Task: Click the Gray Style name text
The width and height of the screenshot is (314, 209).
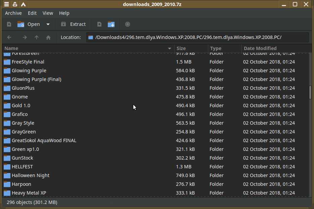Action: pyautogui.click(x=23, y=123)
